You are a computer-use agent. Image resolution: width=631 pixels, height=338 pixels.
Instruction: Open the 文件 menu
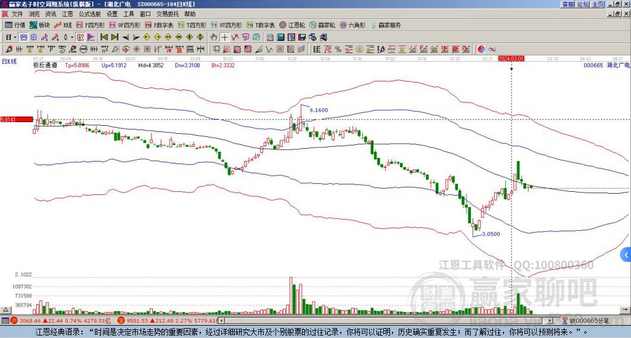[17, 14]
